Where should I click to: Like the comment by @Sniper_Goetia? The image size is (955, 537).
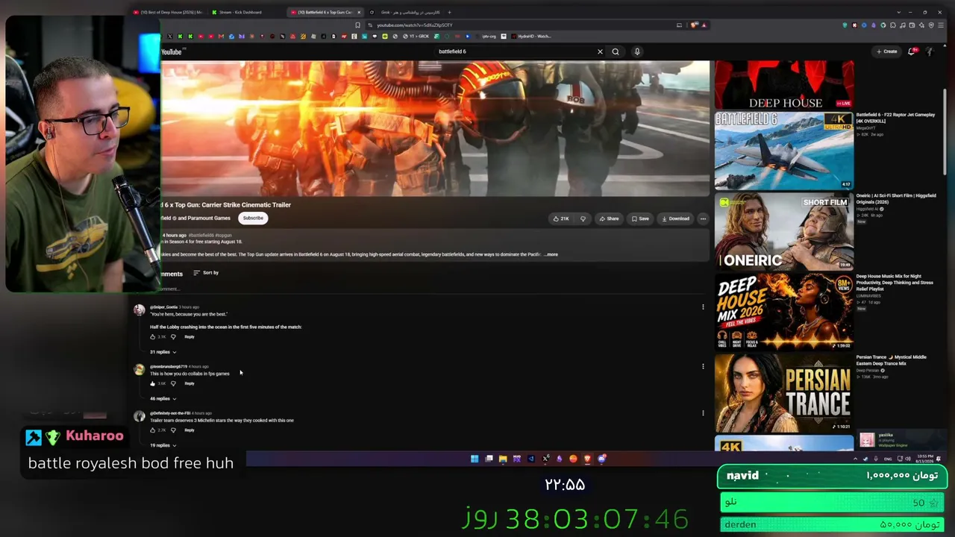pyautogui.click(x=153, y=336)
